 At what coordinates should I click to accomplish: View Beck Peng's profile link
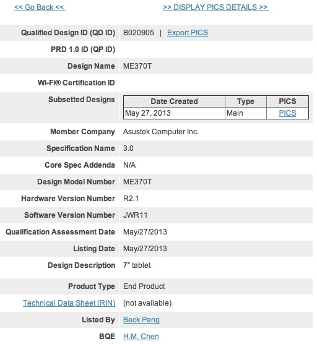coord(141,320)
